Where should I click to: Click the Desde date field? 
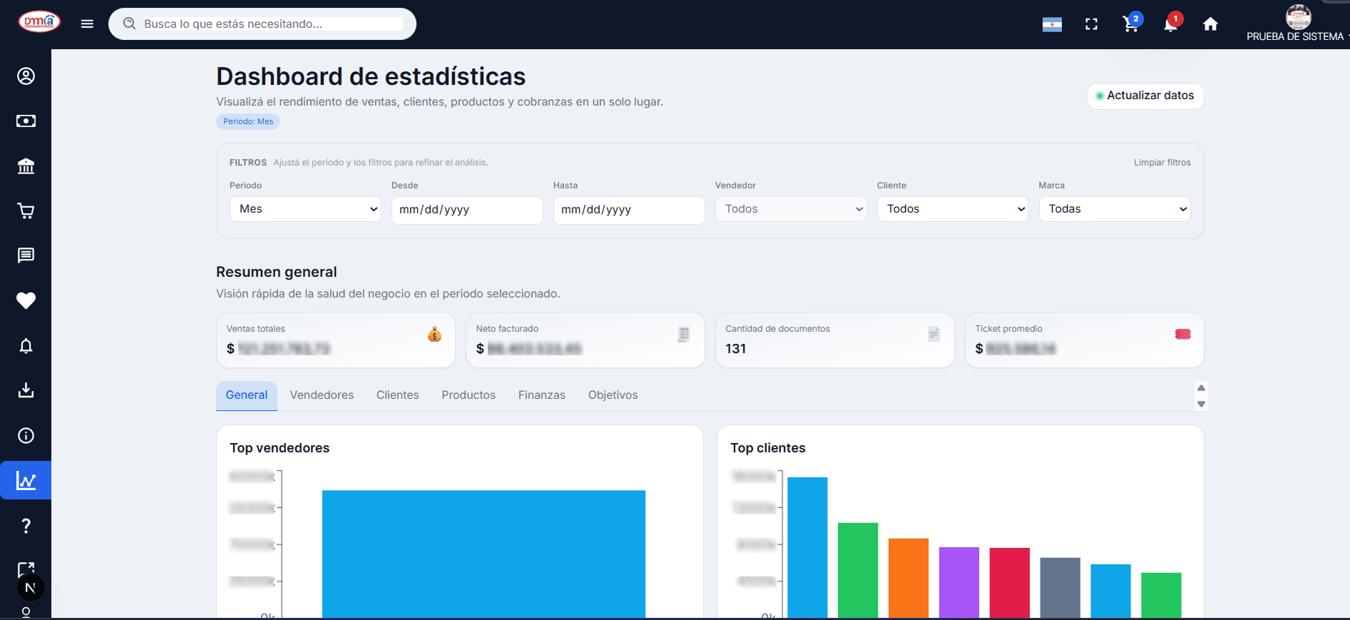467,210
